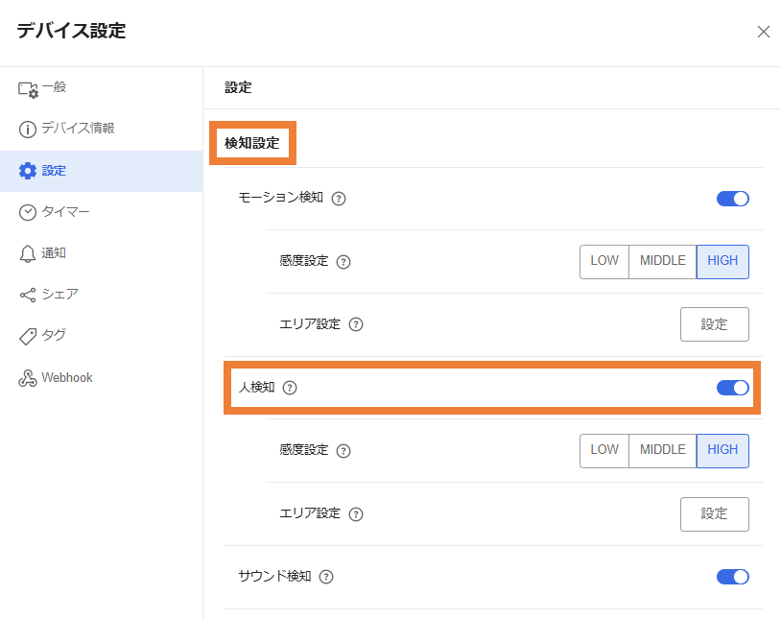781x619 pixels.
Task: Set person detection sensitivity to LOW
Action: click(x=604, y=450)
